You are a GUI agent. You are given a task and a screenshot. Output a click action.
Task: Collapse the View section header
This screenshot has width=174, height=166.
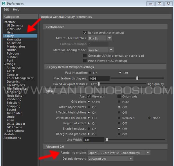click(105, 91)
